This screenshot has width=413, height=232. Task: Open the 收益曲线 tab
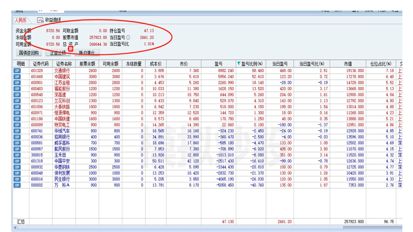click(53, 20)
